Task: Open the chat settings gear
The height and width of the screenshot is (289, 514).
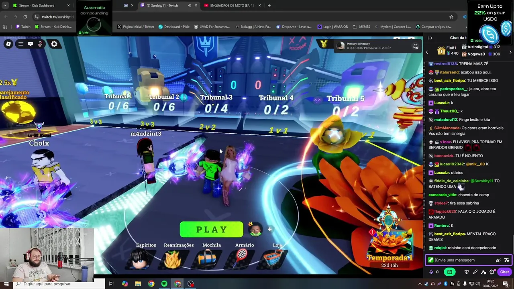Action: tap(492, 272)
